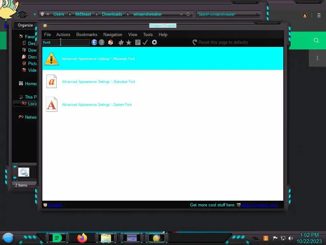Viewport: 326px width, 245px height.
Task: Select Homegroup in the Explorer sidebar
Action: pyautogui.click(x=28, y=84)
